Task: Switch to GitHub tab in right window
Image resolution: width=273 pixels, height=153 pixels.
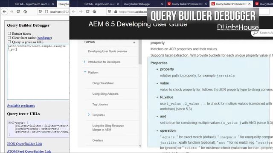Action: tap(99, 4)
